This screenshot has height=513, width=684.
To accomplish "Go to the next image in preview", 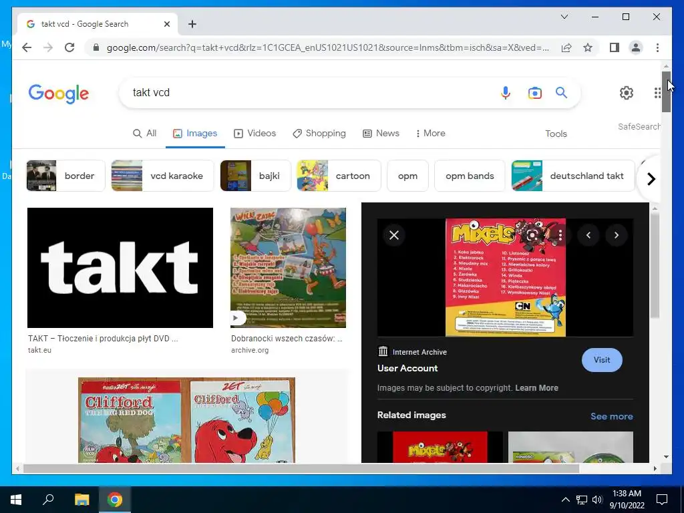I will tap(617, 235).
